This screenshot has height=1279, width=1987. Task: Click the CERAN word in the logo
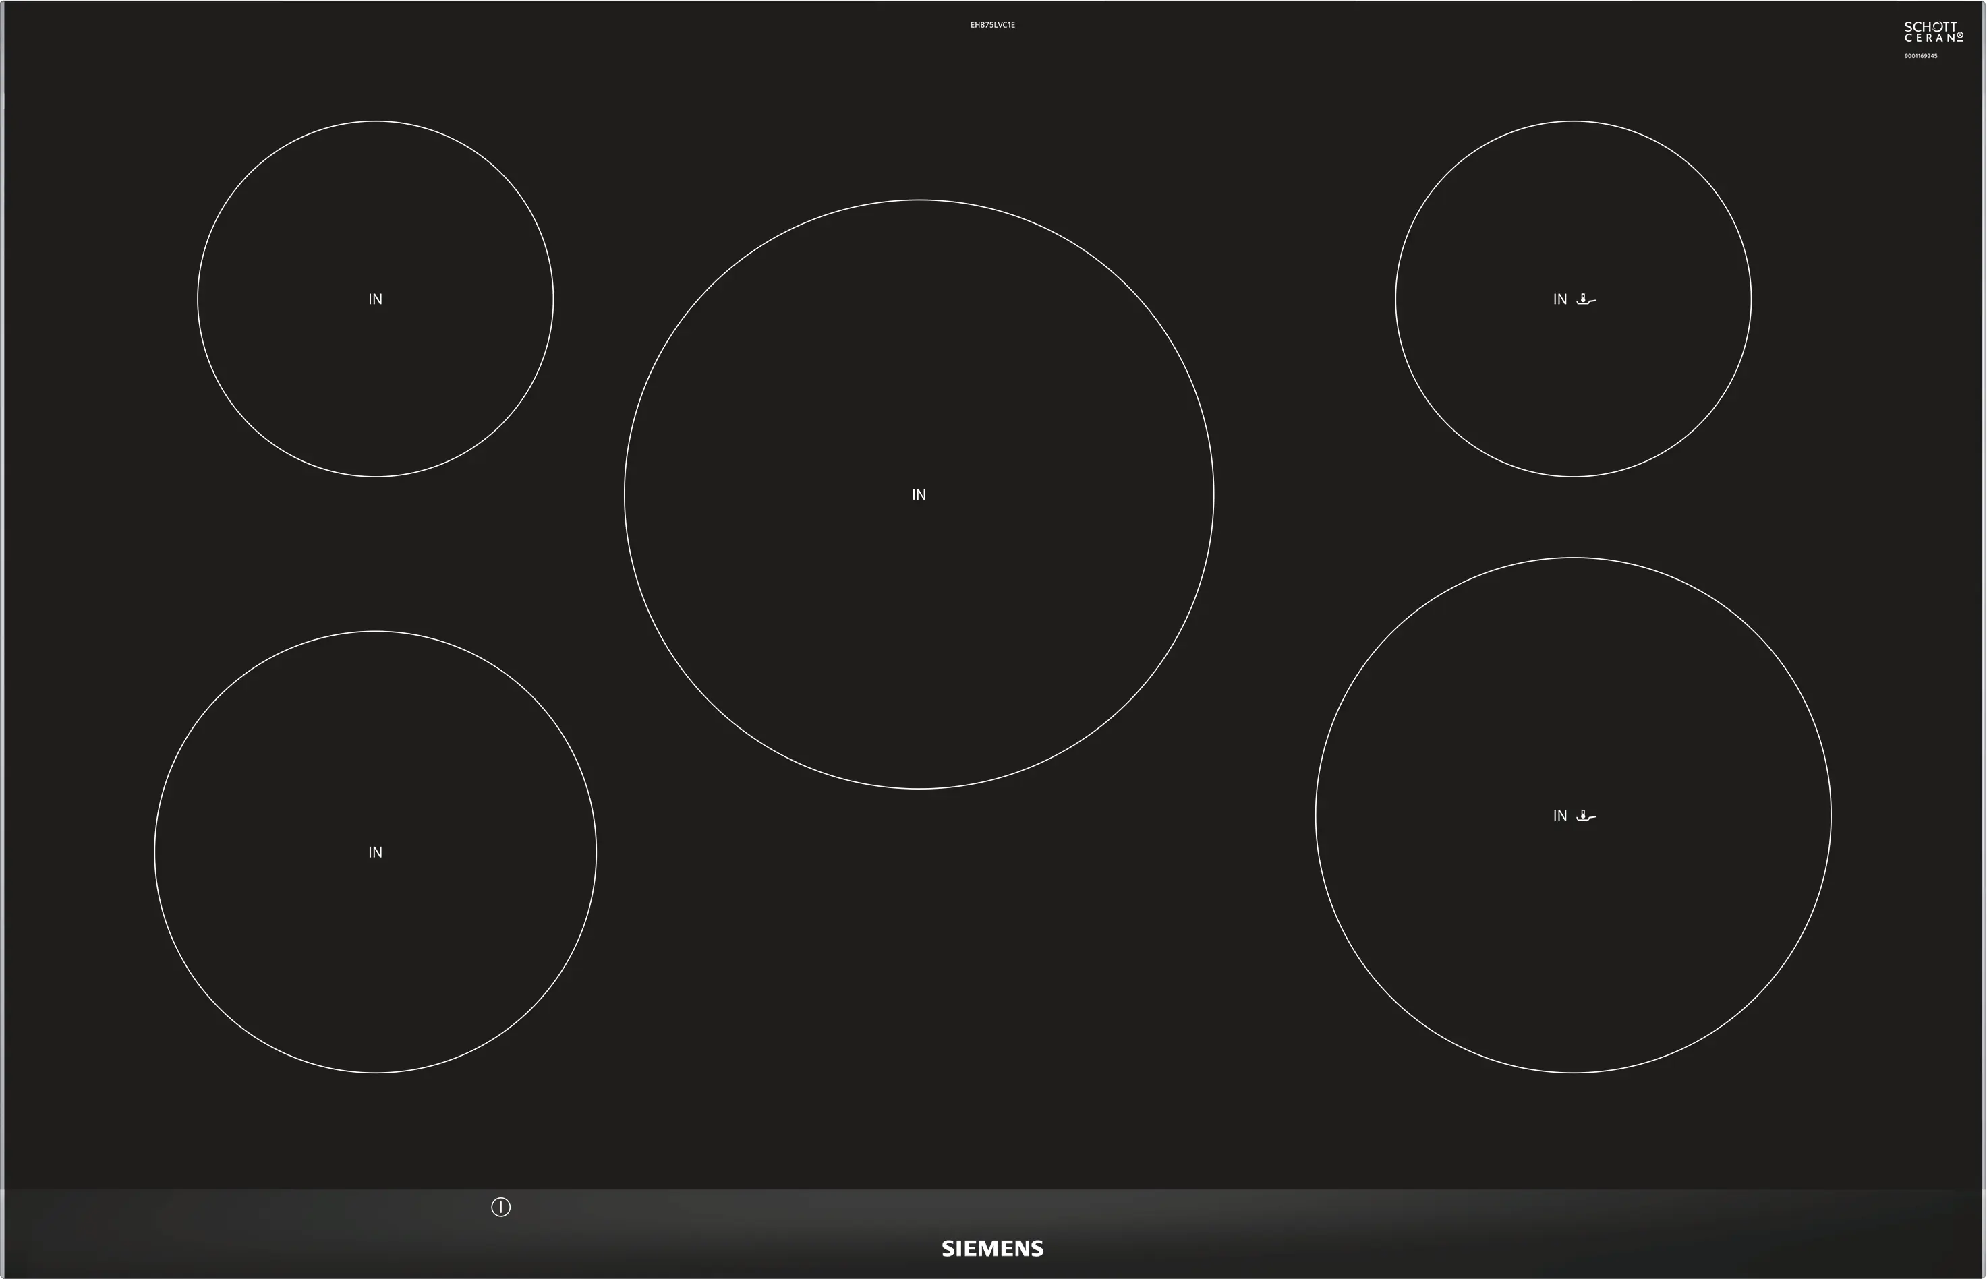pos(1929,38)
